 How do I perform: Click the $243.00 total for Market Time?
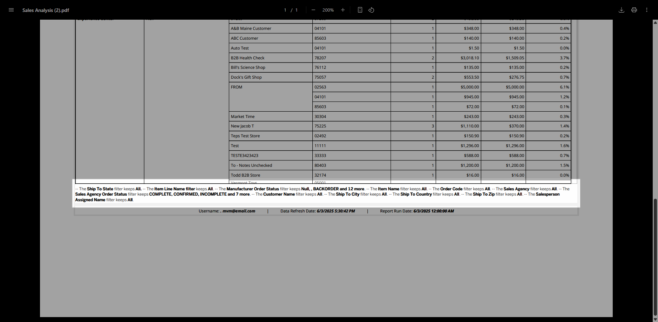[471, 117]
